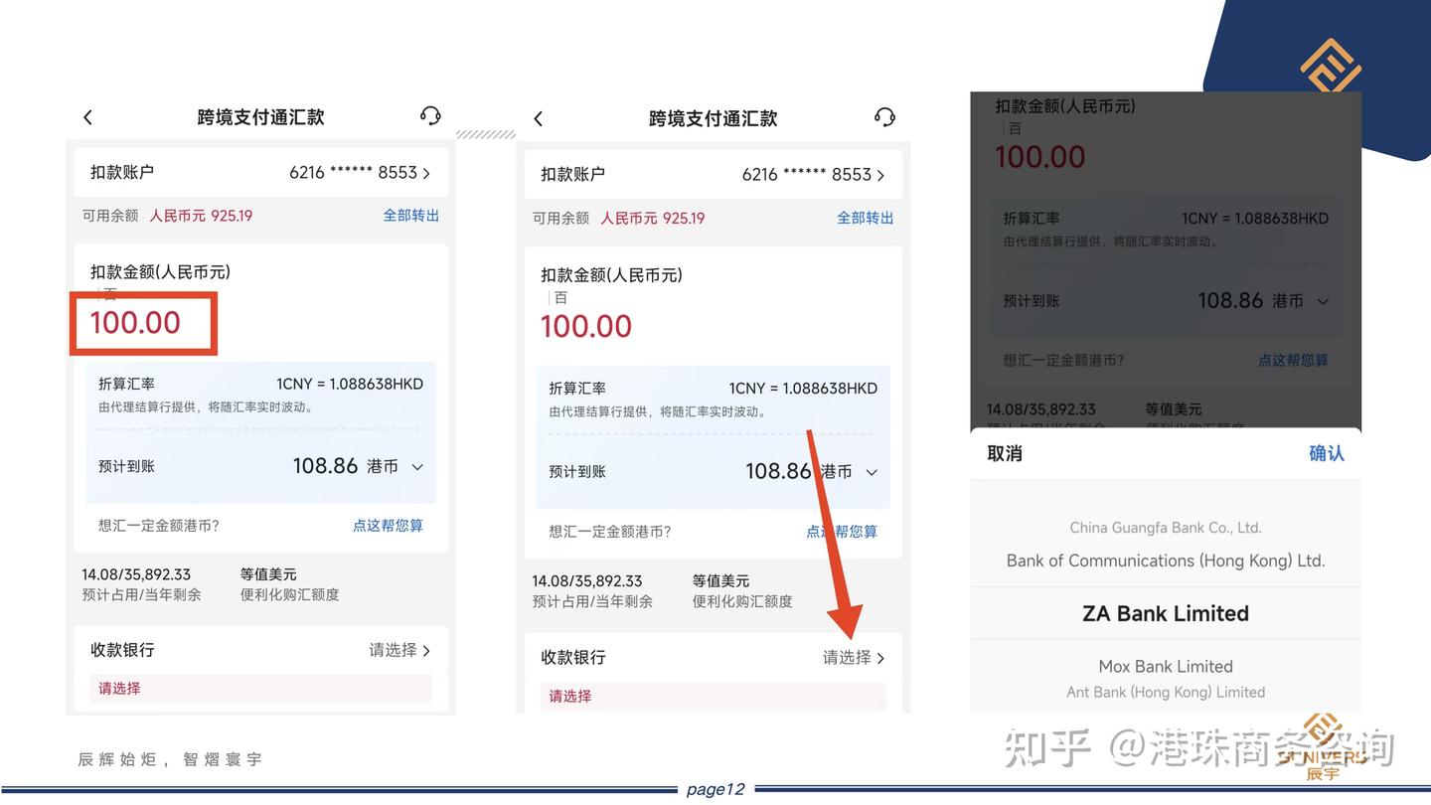Click the 点这帮您算 calculation link
Image resolution: width=1431 pixels, height=805 pixels.
point(387,526)
